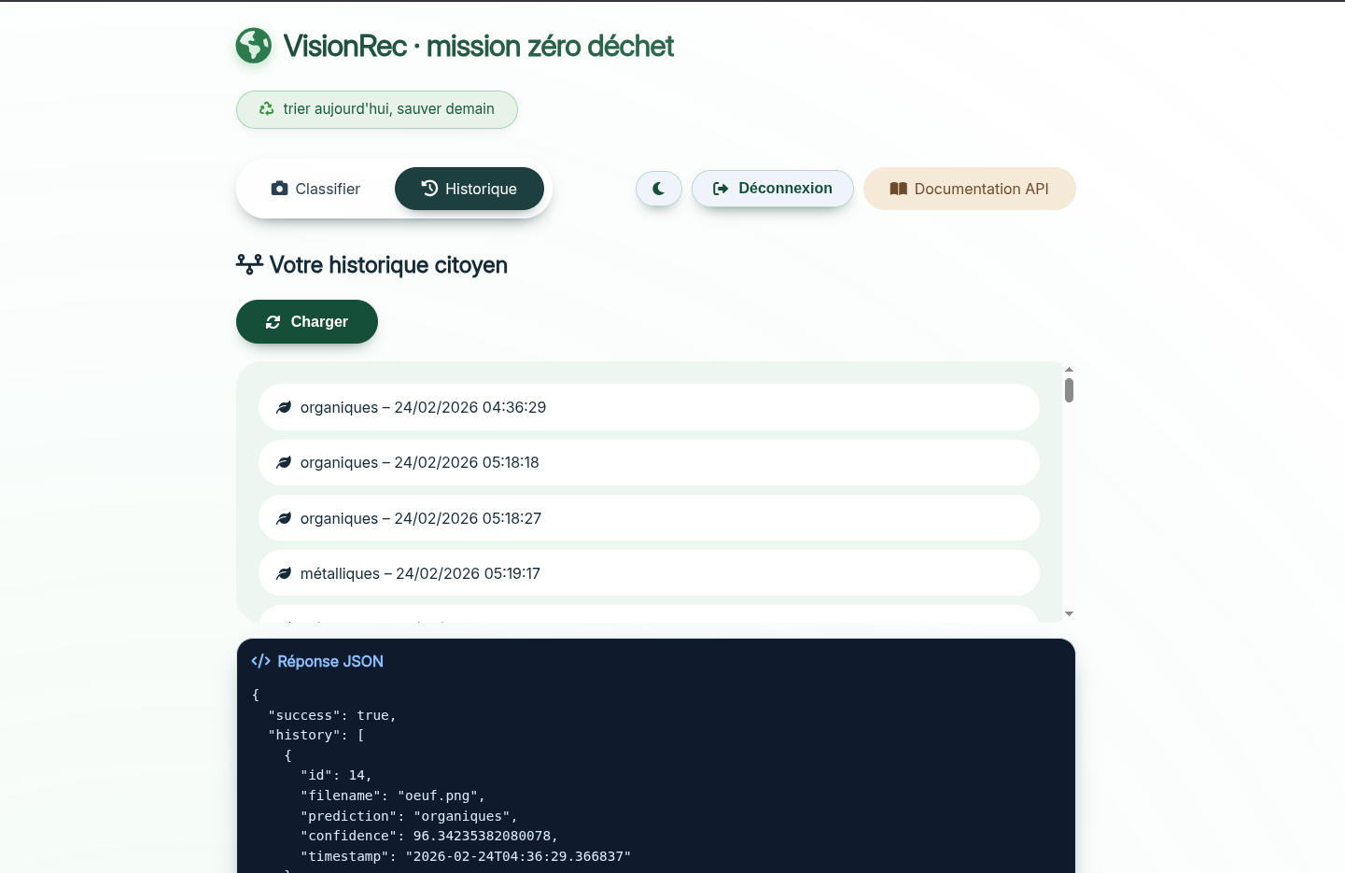Image resolution: width=1345 pixels, height=873 pixels.
Task: Click leaf icon of organiques 04:36:29 entry
Action: pyautogui.click(x=284, y=407)
